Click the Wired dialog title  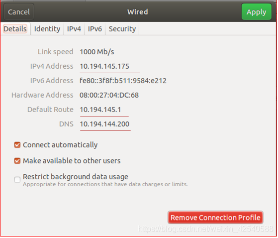coord(138,12)
